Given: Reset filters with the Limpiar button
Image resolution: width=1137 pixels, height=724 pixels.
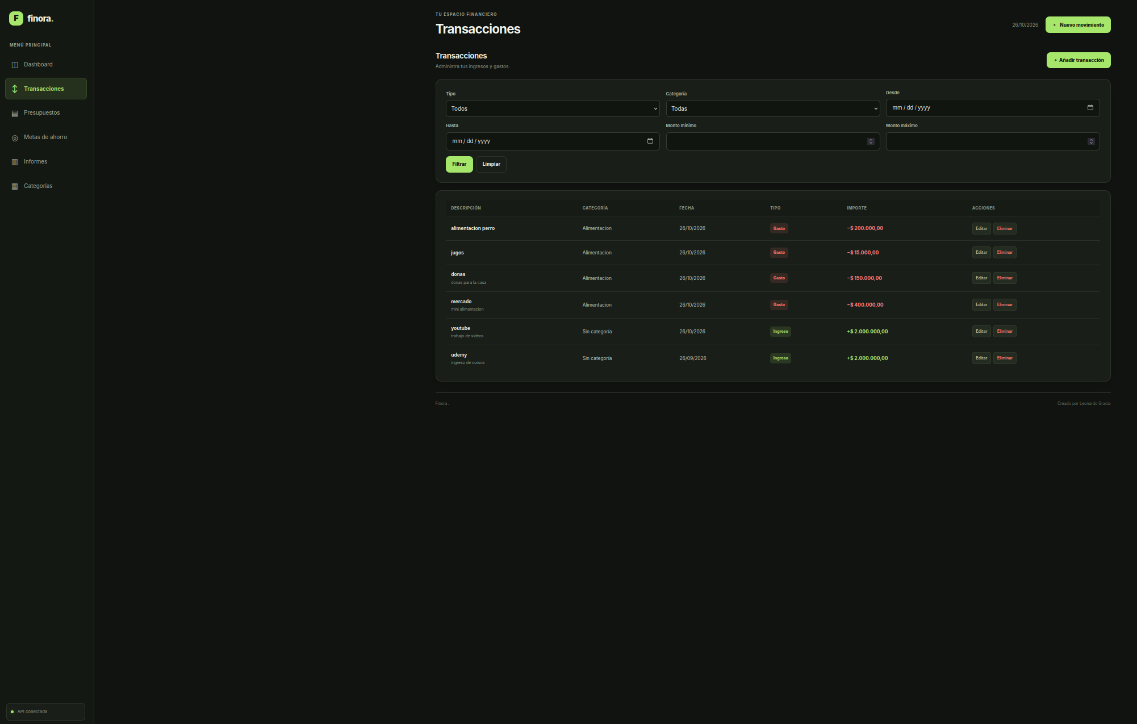Looking at the screenshot, I should tap(491, 164).
